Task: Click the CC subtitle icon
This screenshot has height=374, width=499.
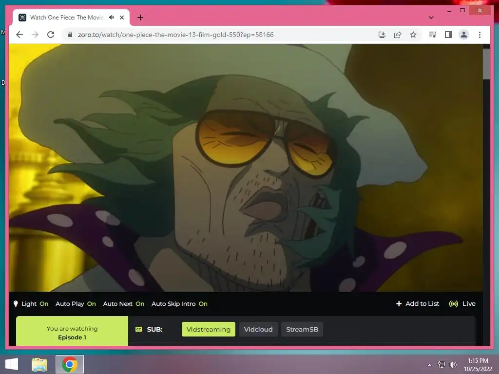Action: [x=139, y=329]
